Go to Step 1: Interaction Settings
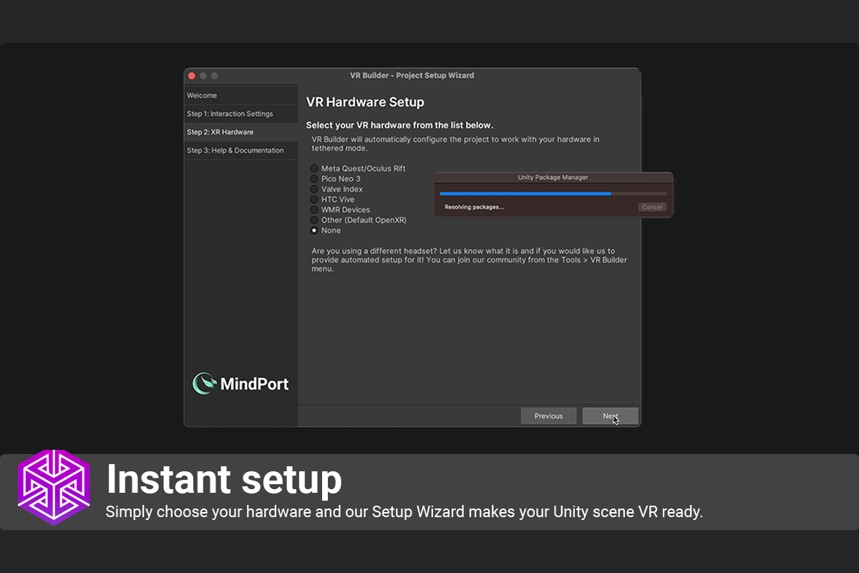This screenshot has width=859, height=573. (241, 114)
